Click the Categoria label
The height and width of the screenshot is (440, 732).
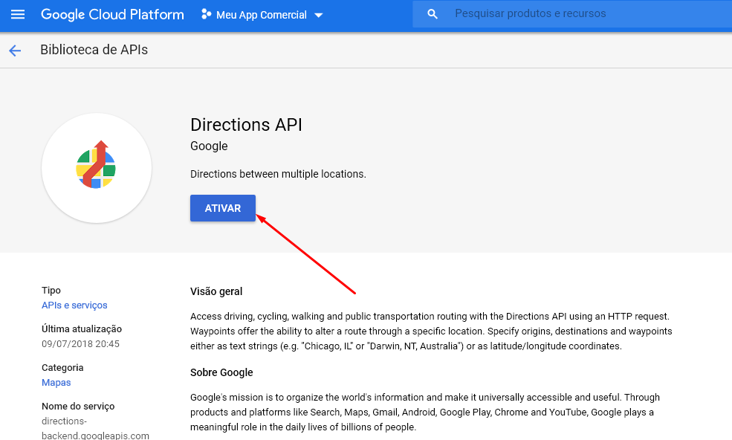62,368
